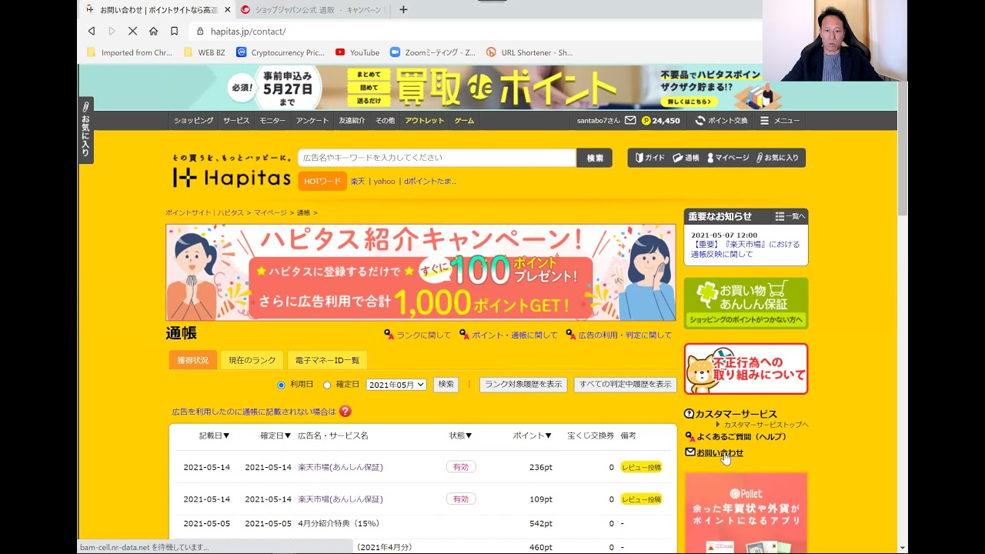The image size is (985, 554).
Task: Close the お問い合わせ tab
Action: [227, 10]
